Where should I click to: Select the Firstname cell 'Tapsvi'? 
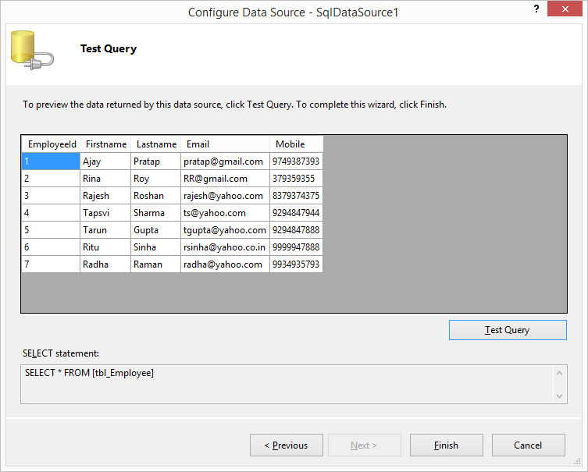(x=105, y=213)
